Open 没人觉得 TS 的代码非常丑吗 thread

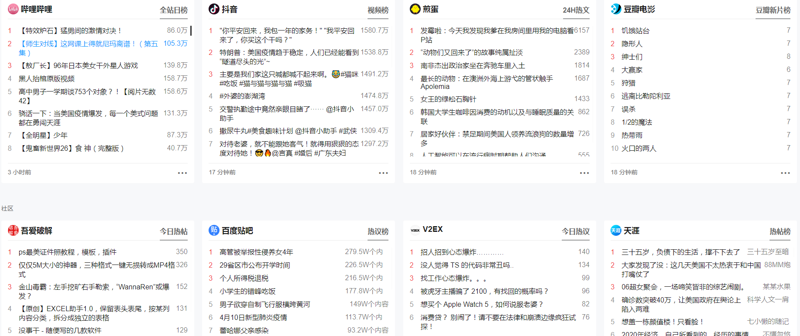point(467,265)
